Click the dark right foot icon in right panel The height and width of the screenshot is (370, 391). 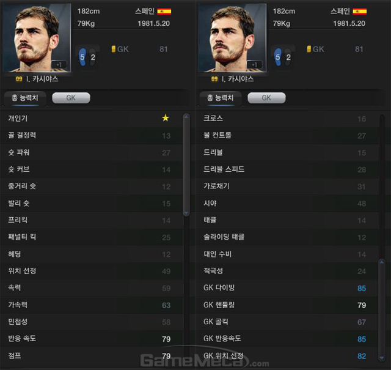click(288, 57)
